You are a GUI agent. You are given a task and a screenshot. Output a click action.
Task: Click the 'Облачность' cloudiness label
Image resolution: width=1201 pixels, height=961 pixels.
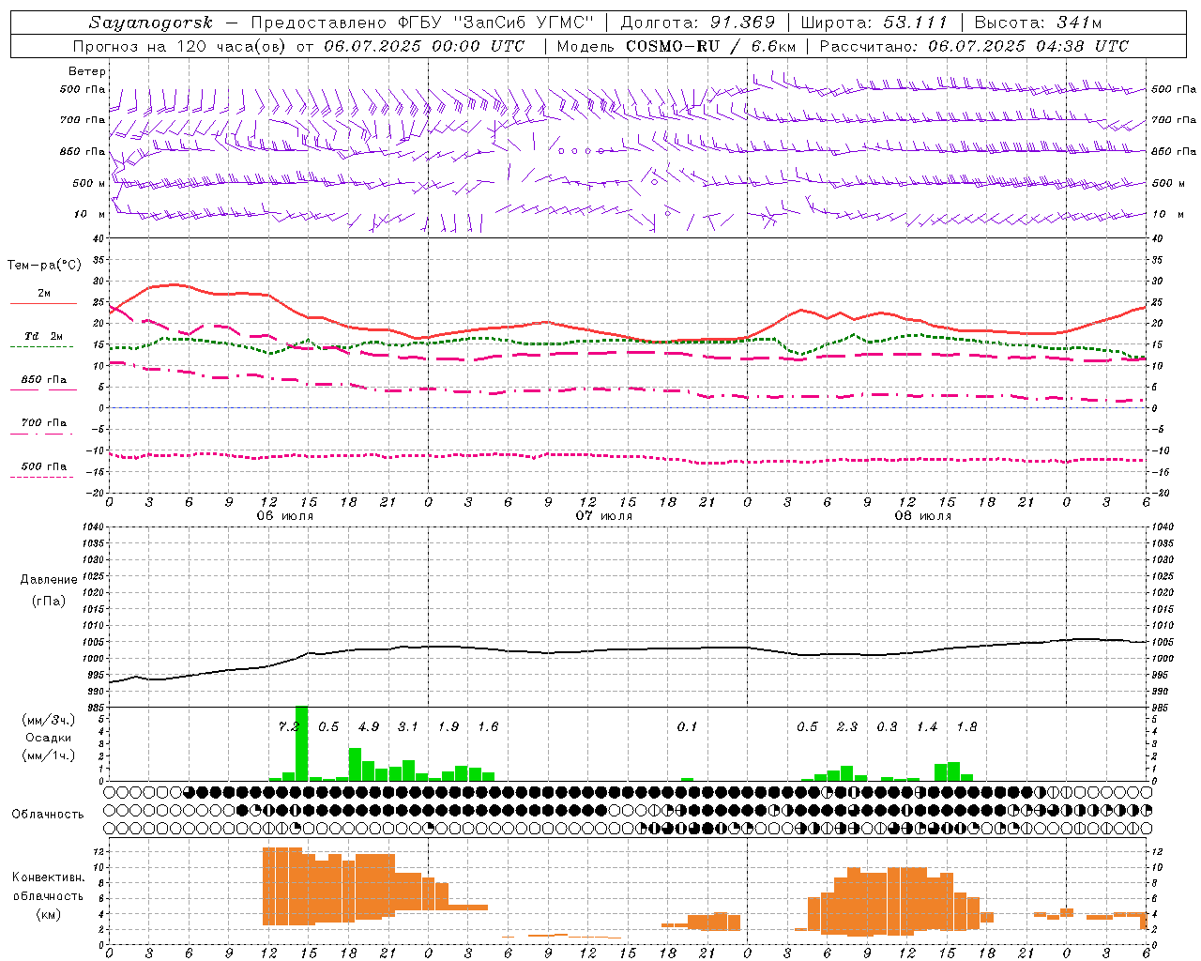[48, 814]
